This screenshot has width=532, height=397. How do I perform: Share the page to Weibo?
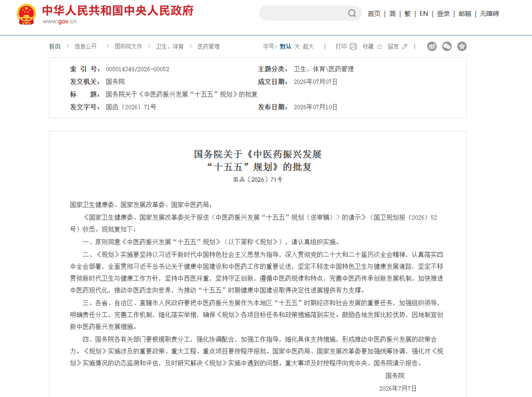pyautogui.click(x=432, y=46)
